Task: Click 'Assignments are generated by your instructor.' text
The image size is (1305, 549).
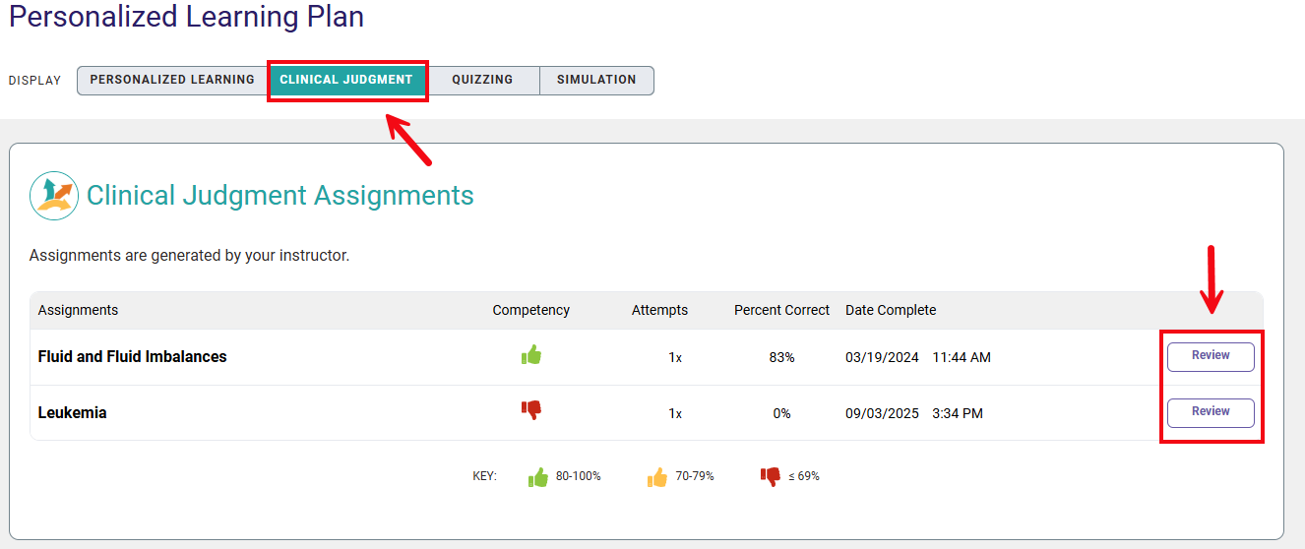Action: [x=189, y=256]
